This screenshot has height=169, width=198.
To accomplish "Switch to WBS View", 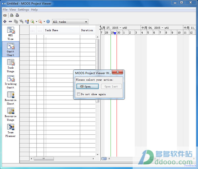I will pyautogui.click(x=11, y=33).
